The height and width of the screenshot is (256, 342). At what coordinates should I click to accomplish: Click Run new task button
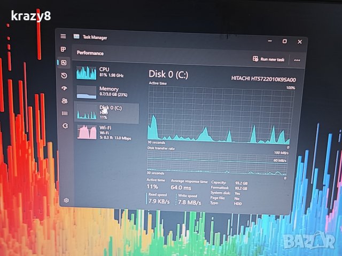click(x=269, y=59)
